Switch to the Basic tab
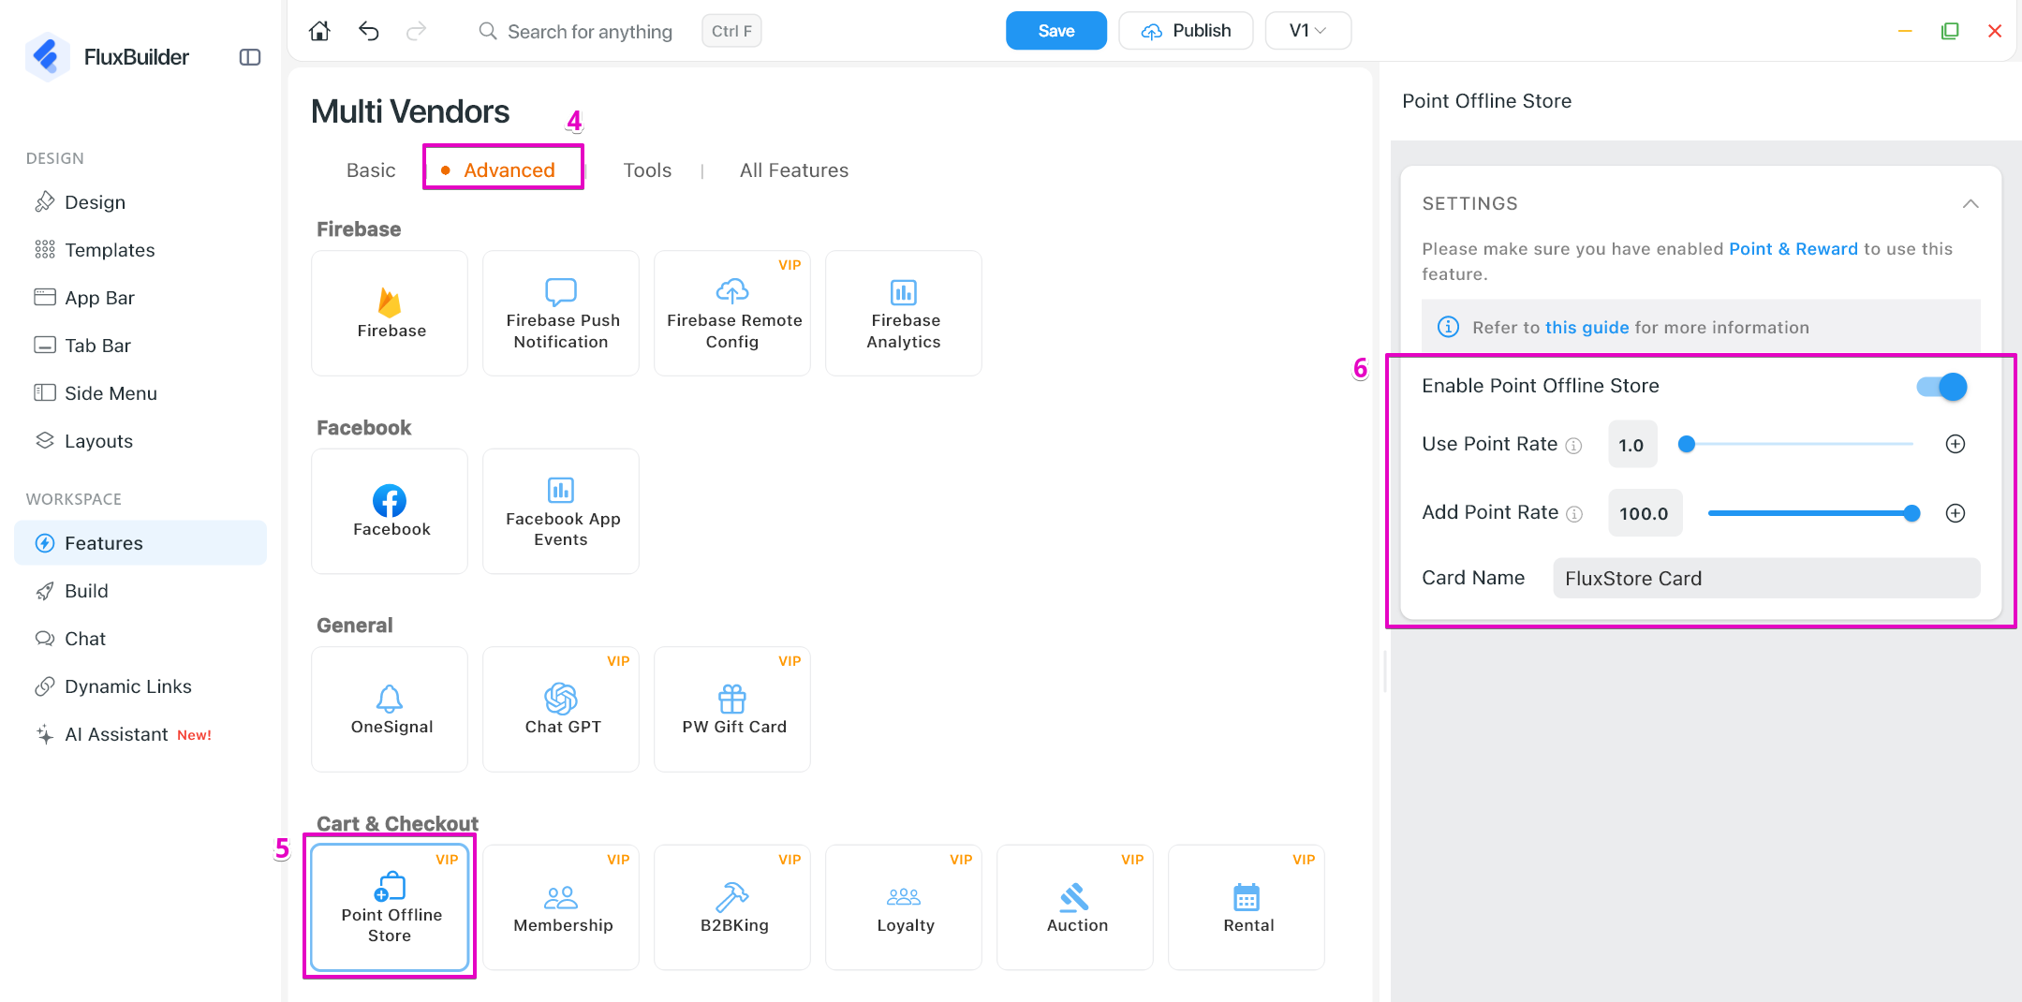The image size is (2022, 1002). click(371, 170)
